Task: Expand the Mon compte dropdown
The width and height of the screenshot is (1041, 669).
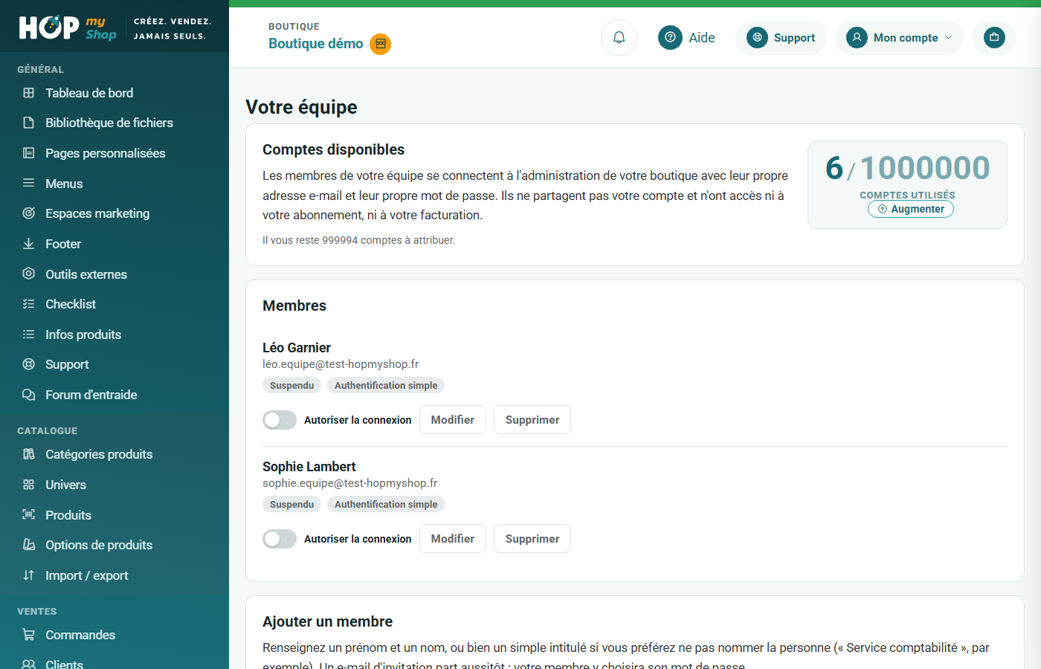Action: (x=899, y=37)
